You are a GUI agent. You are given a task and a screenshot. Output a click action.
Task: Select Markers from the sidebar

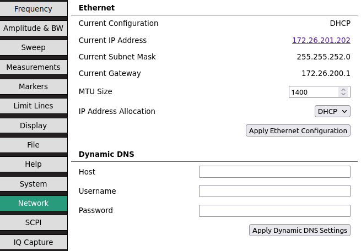click(x=33, y=86)
